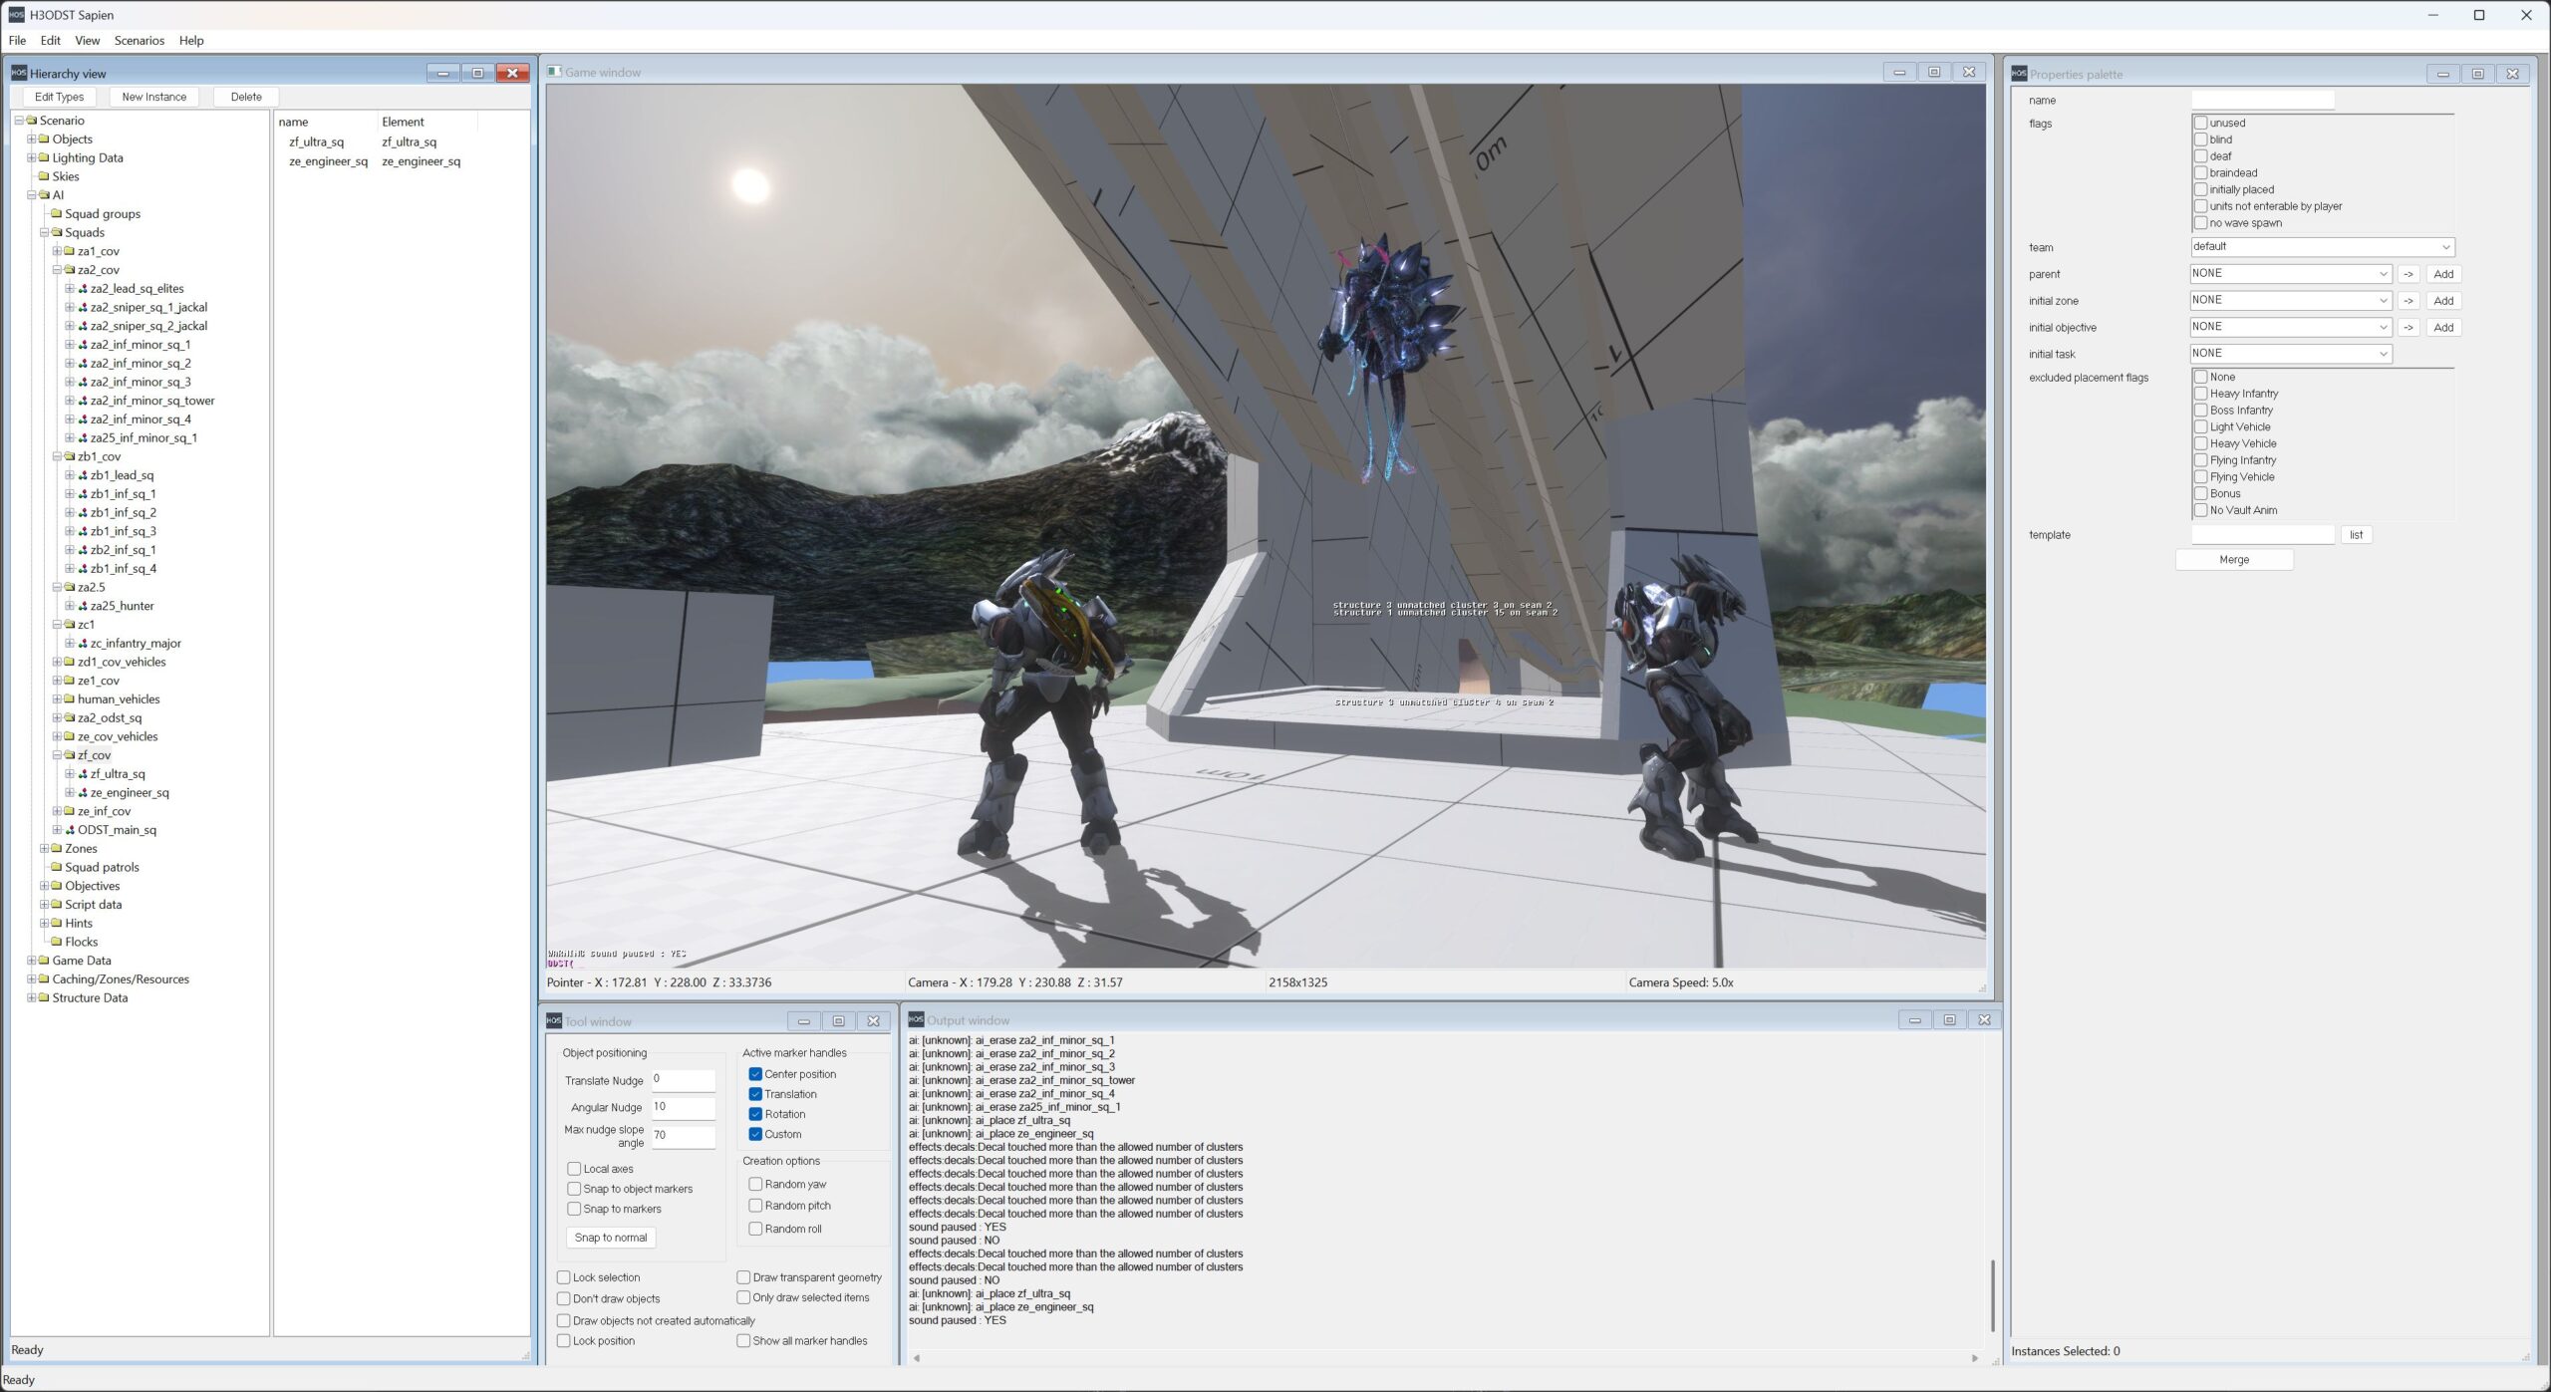
Task: Click the zc_infantry_major squad icon
Action: pyautogui.click(x=83, y=644)
